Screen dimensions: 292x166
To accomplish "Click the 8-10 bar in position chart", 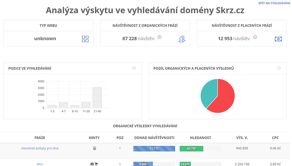I will (x=75, y=107).
